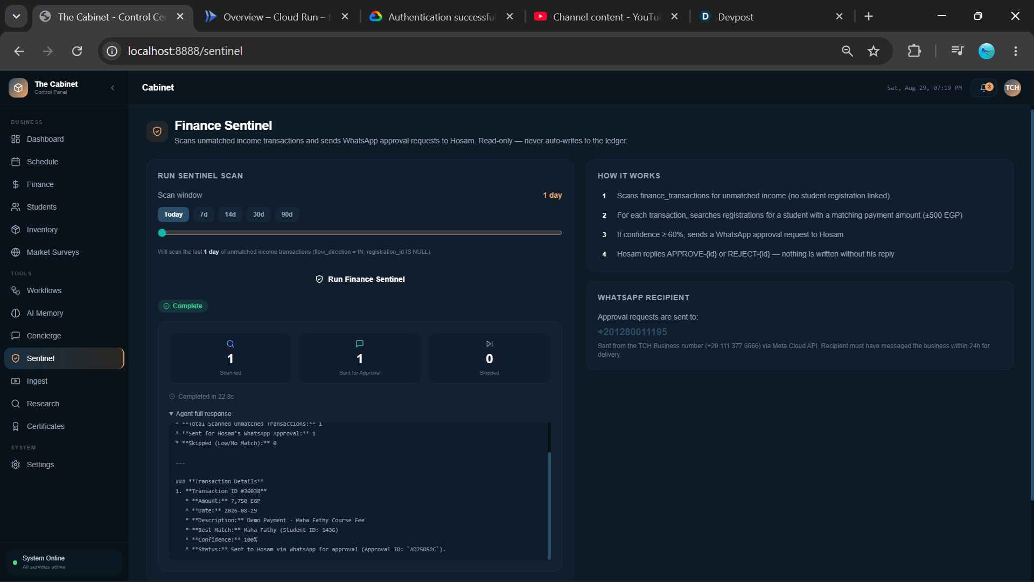
Task: Click the Finance Sentinel header shield icon
Action: [157, 131]
